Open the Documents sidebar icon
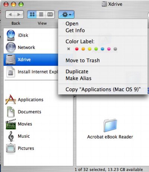The height and width of the screenshot is (172, 149). pos(11,112)
